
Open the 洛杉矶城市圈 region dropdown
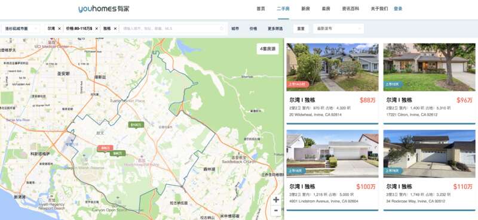pyautogui.click(x=20, y=29)
